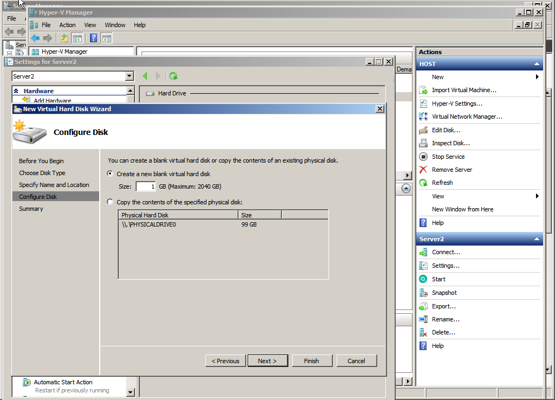555x400 pixels.
Task: Open the Window menu
Action: point(115,25)
